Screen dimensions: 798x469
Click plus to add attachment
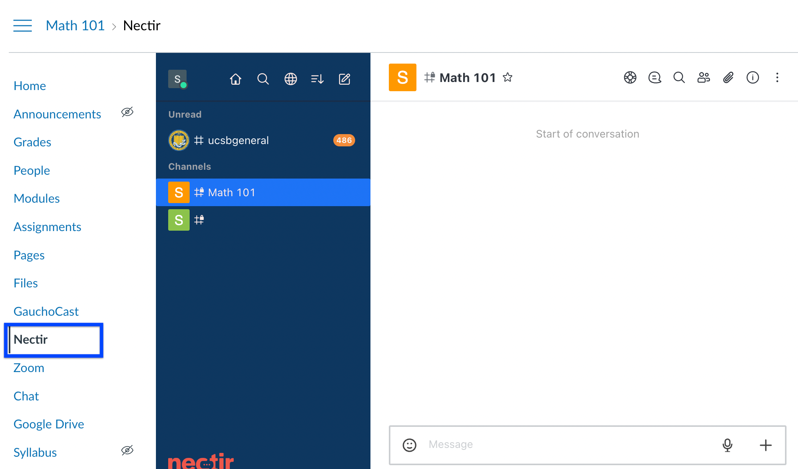point(766,445)
